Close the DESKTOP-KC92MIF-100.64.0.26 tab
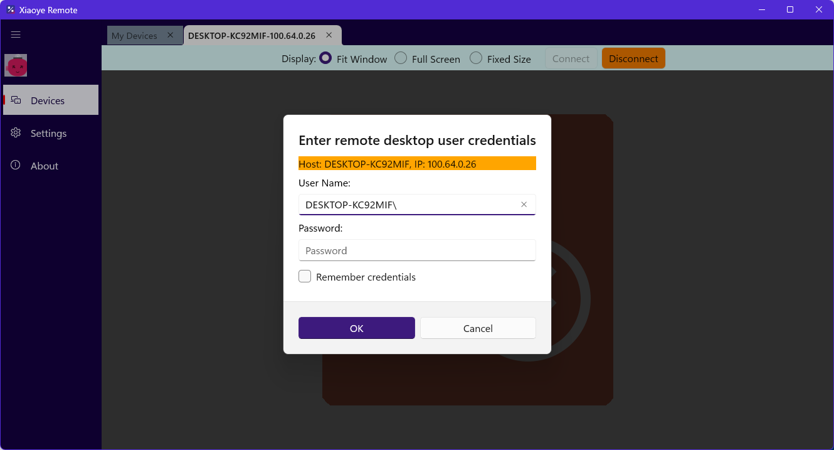The width and height of the screenshot is (834, 450). [x=329, y=35]
